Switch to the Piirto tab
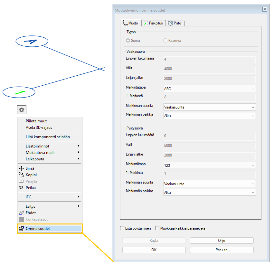This screenshot has width=273, height=266. coord(175,23)
